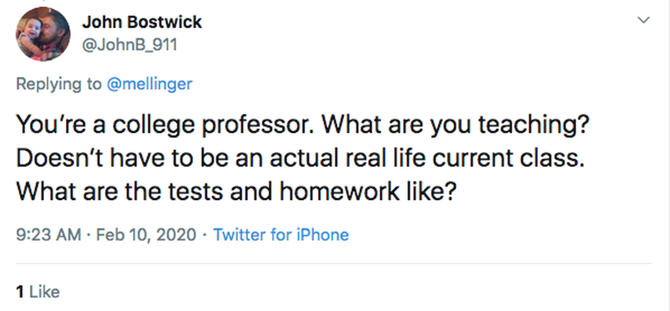Click the bold '1' like count number
The width and height of the screenshot is (670, 311).
[x=20, y=291]
